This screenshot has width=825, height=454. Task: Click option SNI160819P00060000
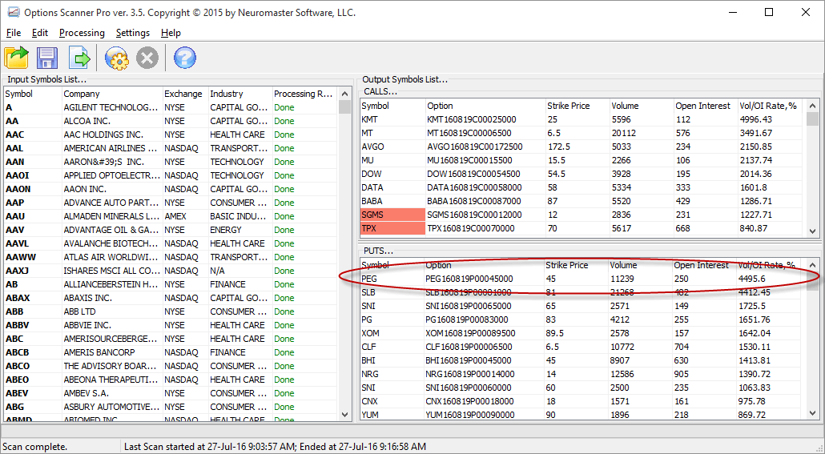point(469,388)
